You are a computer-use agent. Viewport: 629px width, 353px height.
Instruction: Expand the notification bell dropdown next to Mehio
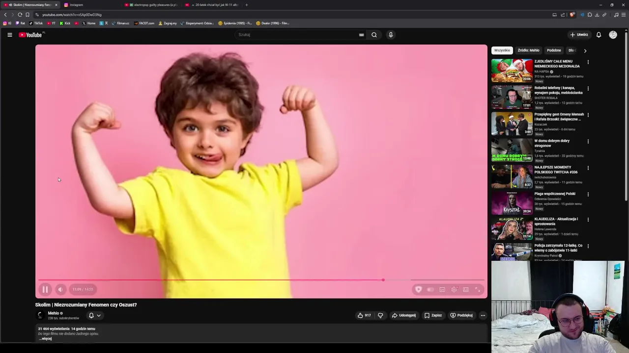94,315
